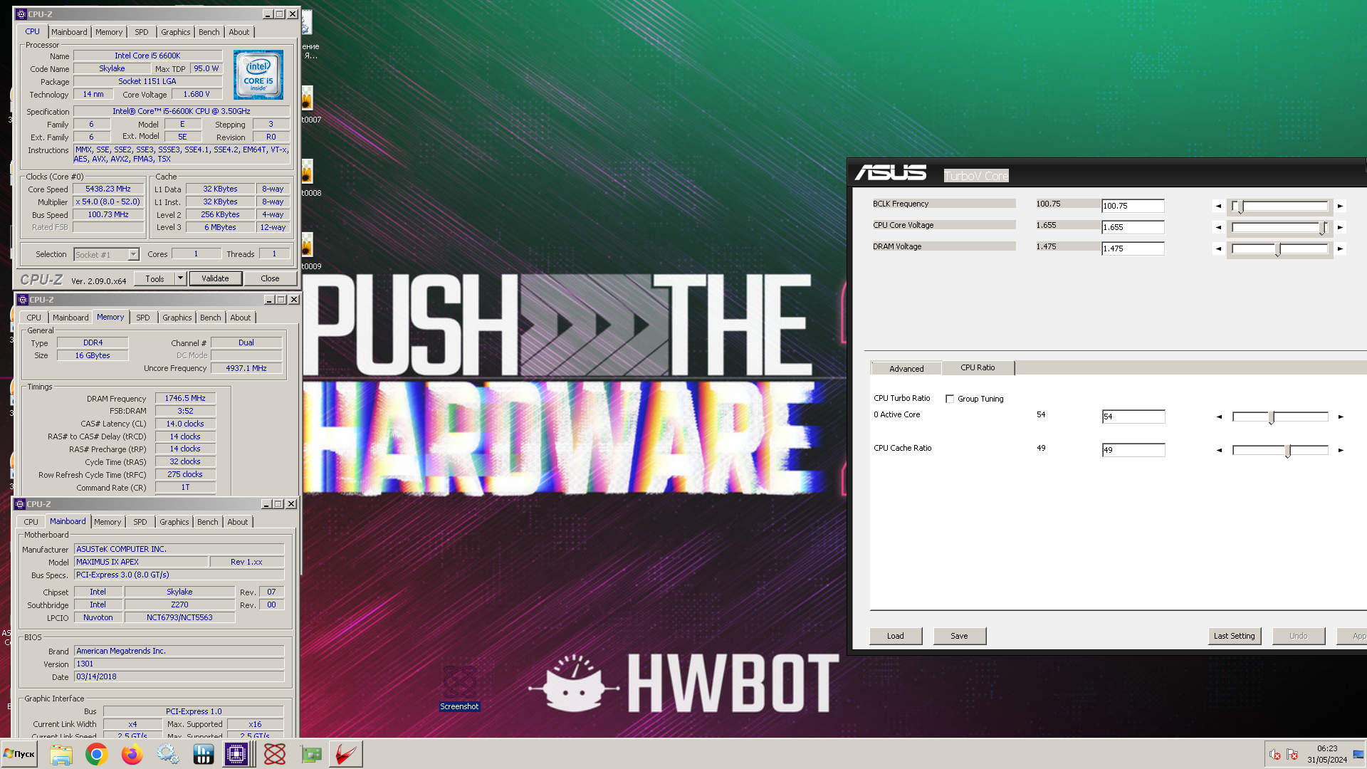Click the DRAM Voltage slider handle
Screen dimensions: 1367x769
[1278, 250]
